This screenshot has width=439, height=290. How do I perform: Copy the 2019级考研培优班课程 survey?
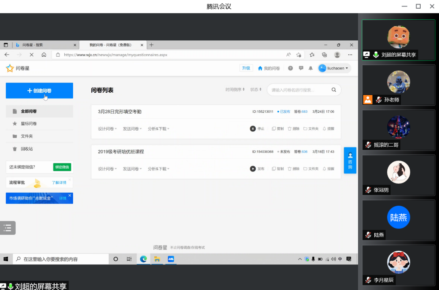(278, 169)
